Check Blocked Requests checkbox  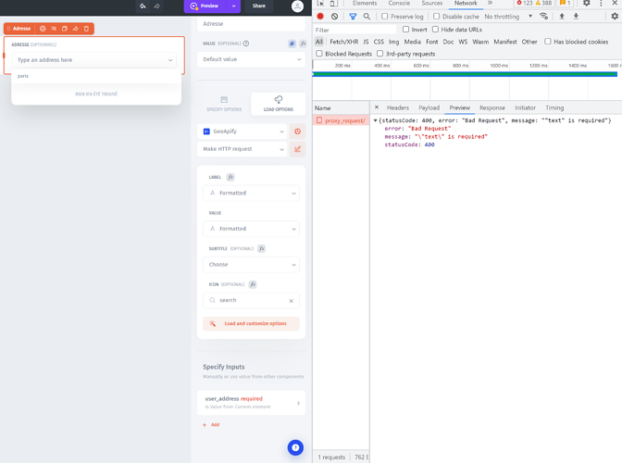pos(319,53)
